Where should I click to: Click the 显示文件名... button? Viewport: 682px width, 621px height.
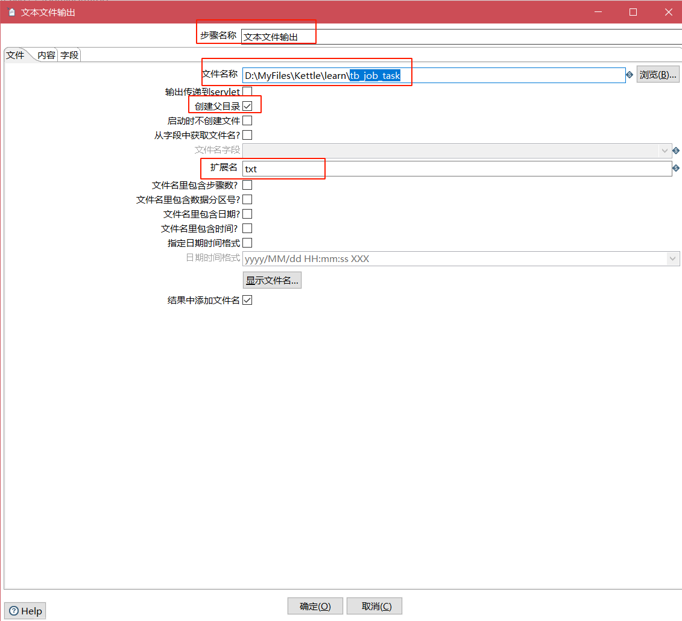point(272,281)
